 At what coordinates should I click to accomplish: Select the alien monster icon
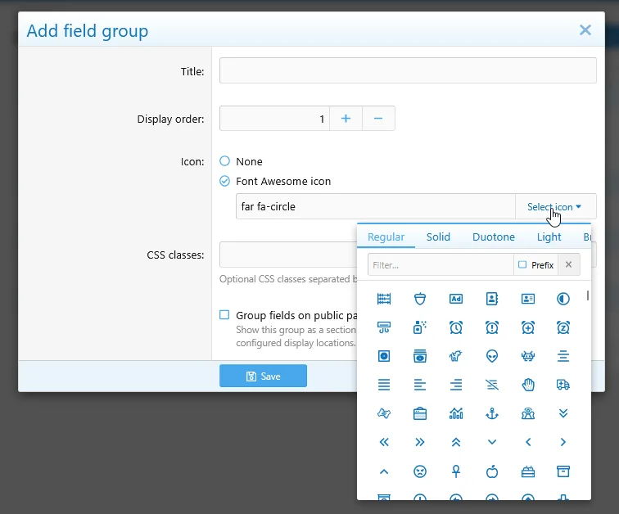[x=528, y=356]
